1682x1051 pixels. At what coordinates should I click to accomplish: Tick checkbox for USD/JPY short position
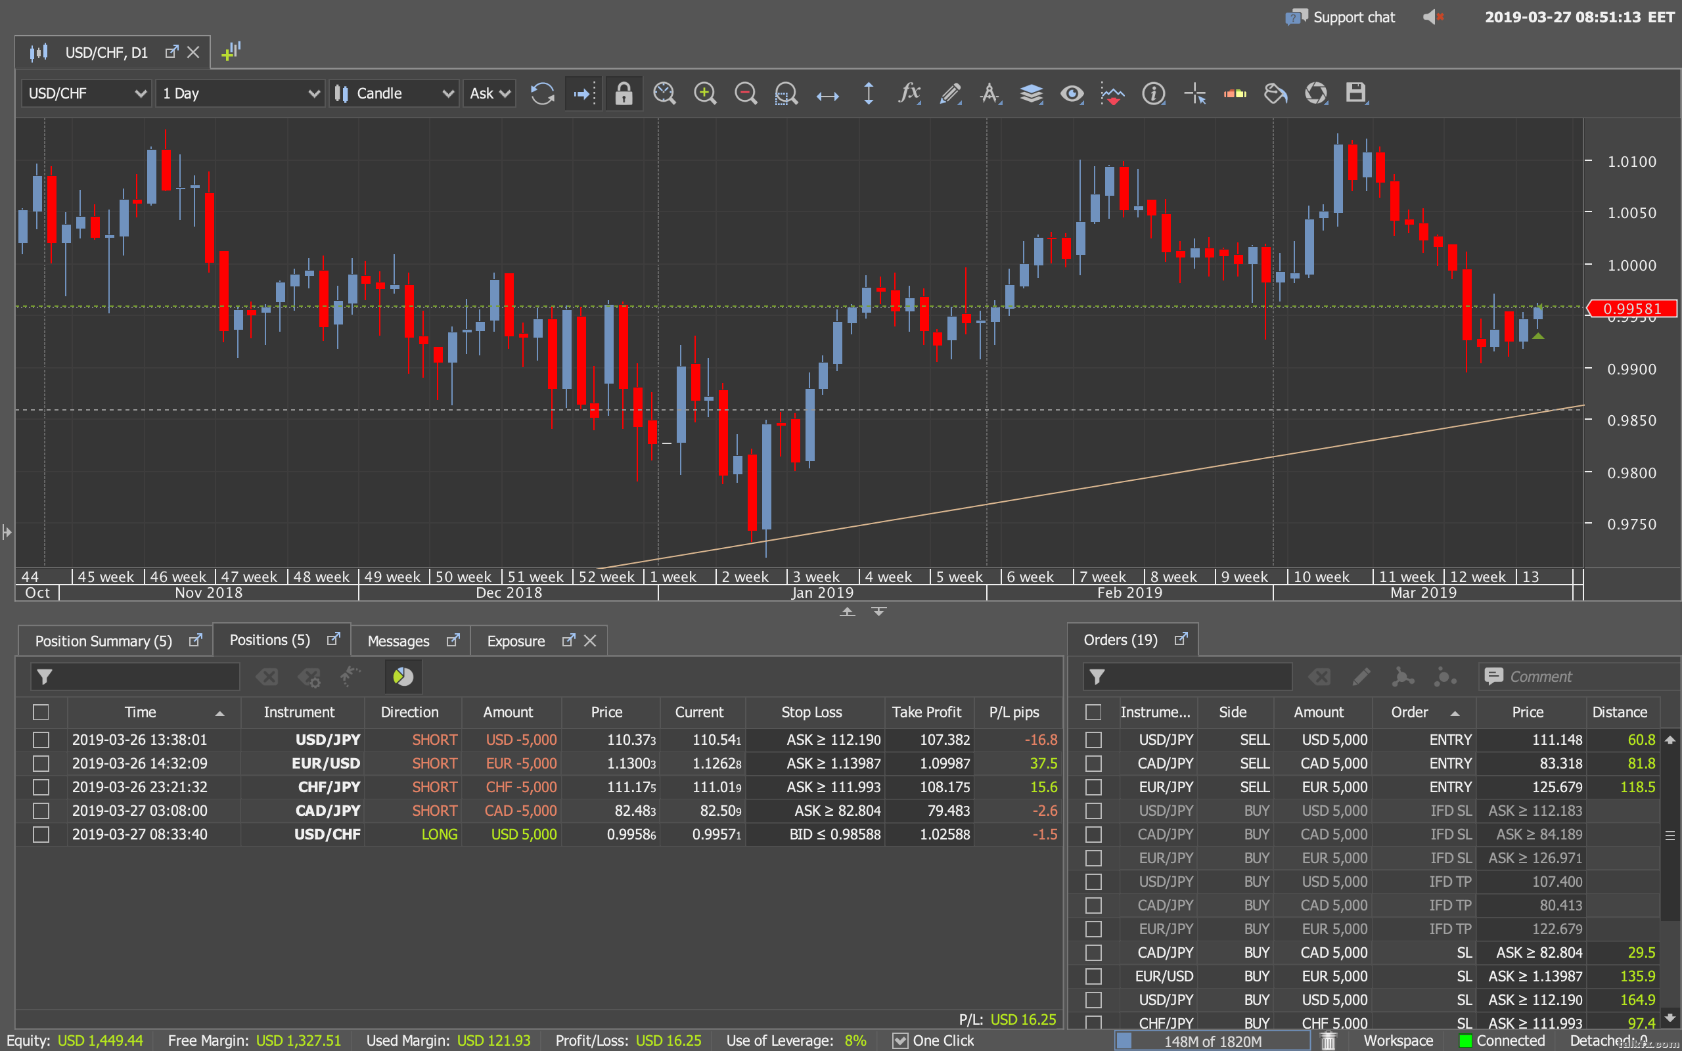[x=41, y=740]
